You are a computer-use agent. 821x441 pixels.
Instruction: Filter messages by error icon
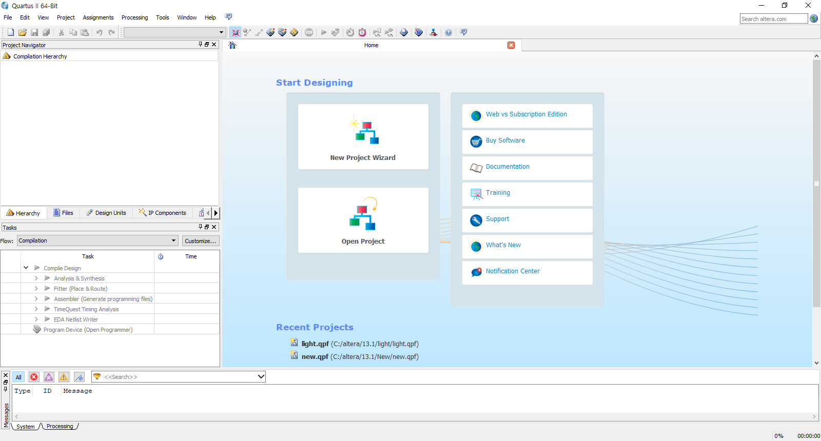(x=34, y=377)
